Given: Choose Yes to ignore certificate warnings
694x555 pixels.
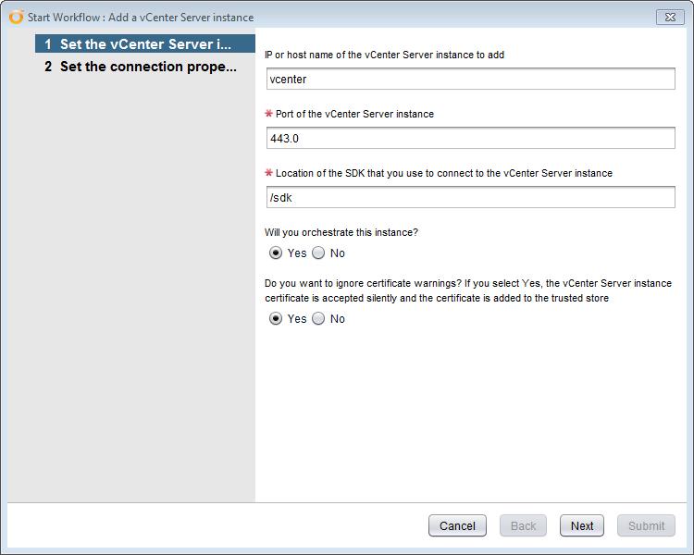Looking at the screenshot, I should [x=276, y=318].
